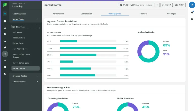Click the Filter button

tap(180, 5)
